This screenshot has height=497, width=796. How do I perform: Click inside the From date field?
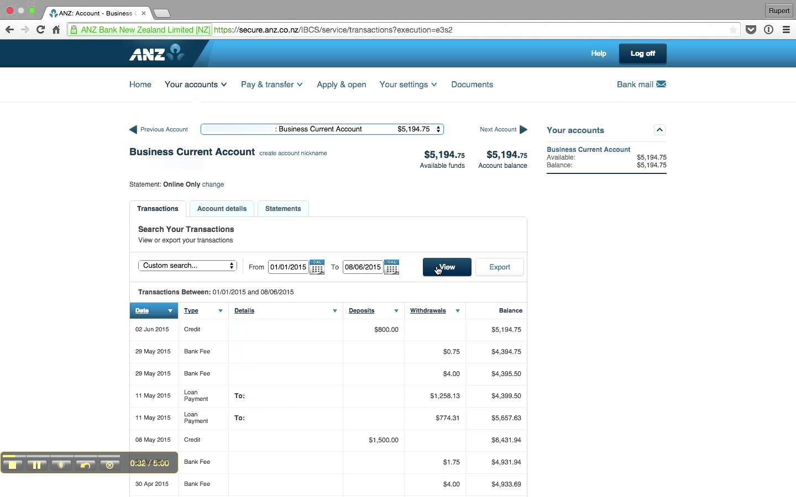(x=287, y=267)
